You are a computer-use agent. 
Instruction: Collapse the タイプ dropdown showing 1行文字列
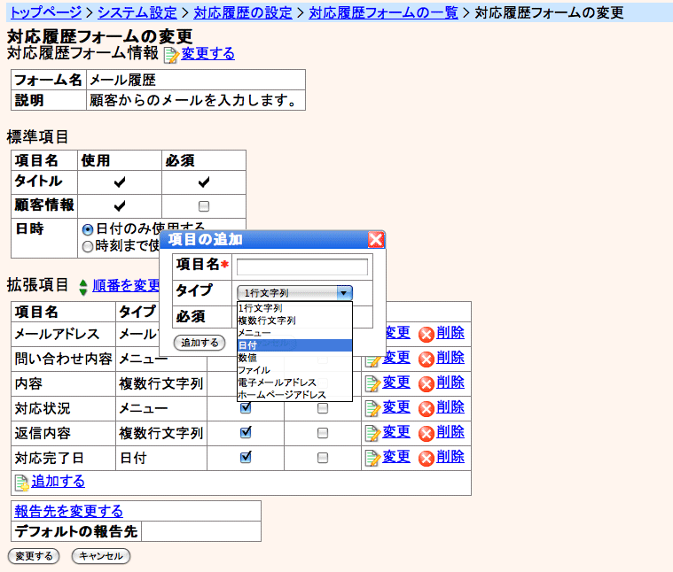click(x=344, y=293)
